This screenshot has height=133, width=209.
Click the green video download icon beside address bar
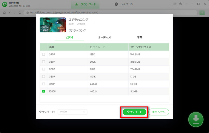click(202, 13)
